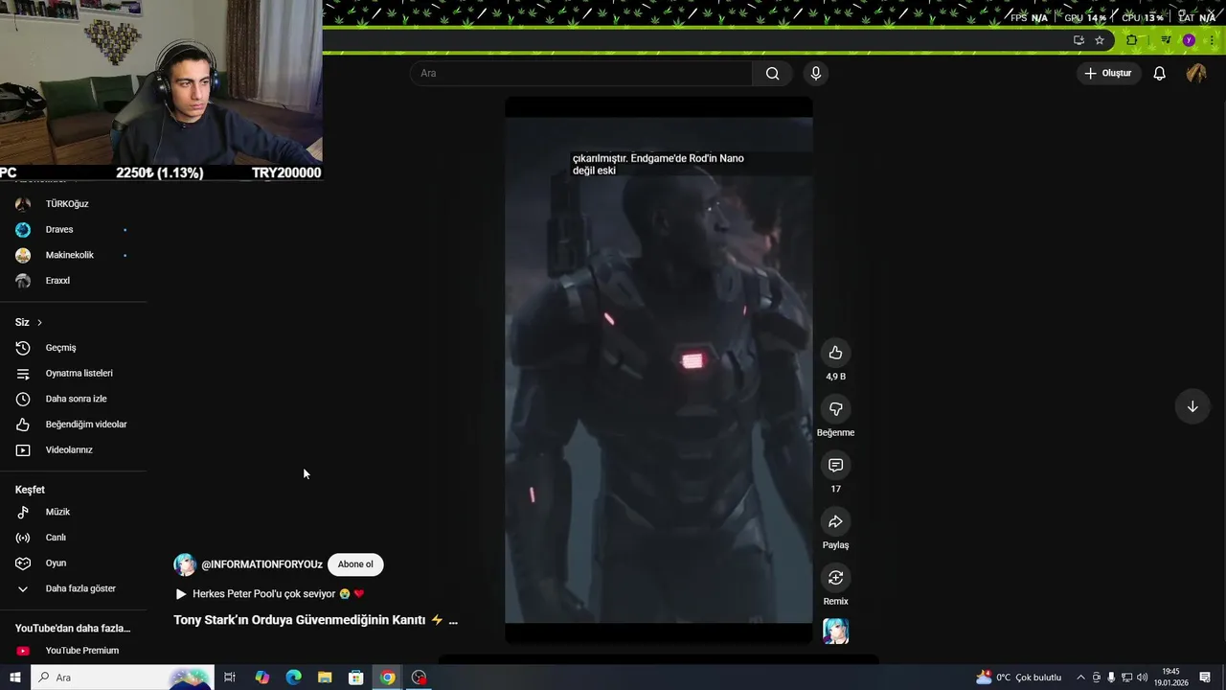Open 'Herkes Peter Pool'u çok seviyor' link
The height and width of the screenshot is (690, 1226).
coord(270,594)
